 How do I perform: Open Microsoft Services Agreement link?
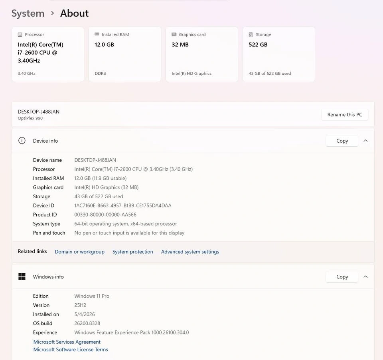click(67, 342)
